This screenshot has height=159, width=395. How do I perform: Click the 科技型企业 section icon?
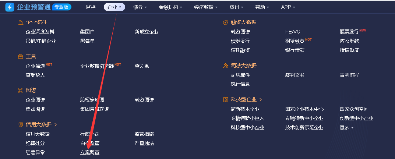coord(225,100)
